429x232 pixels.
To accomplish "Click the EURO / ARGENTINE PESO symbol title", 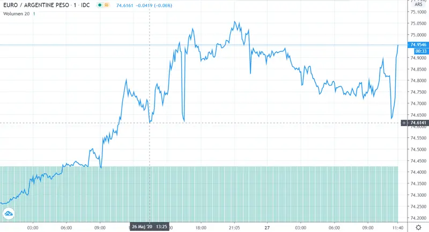I will coord(35,5).
